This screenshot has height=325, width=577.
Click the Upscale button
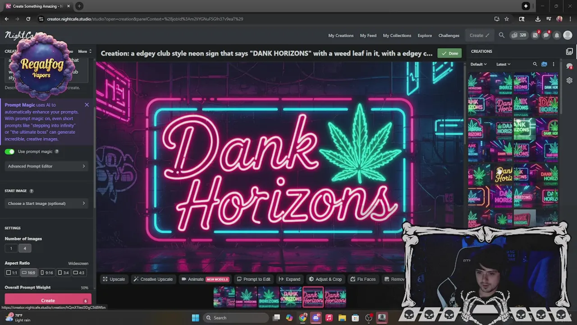tap(113, 279)
